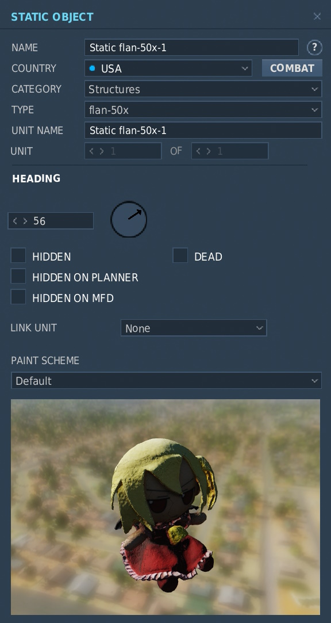
Task: Click the OF count right arrow
Action: click(x=209, y=151)
